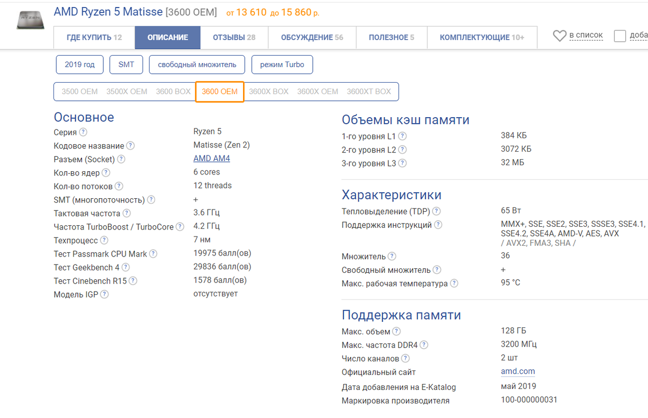Click the '3200 МГц' memory frequency value
Image resolution: width=648 pixels, height=418 pixels.
point(519,345)
